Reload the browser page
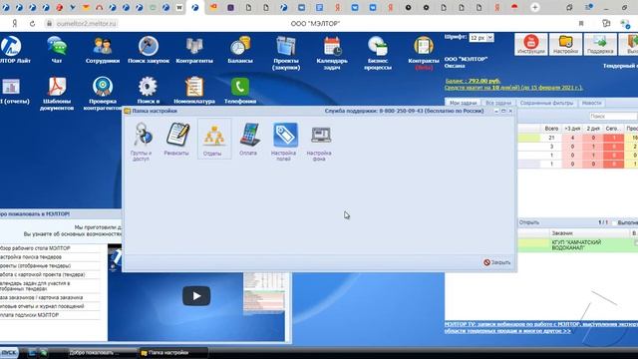The image size is (638, 359). tap(32, 24)
